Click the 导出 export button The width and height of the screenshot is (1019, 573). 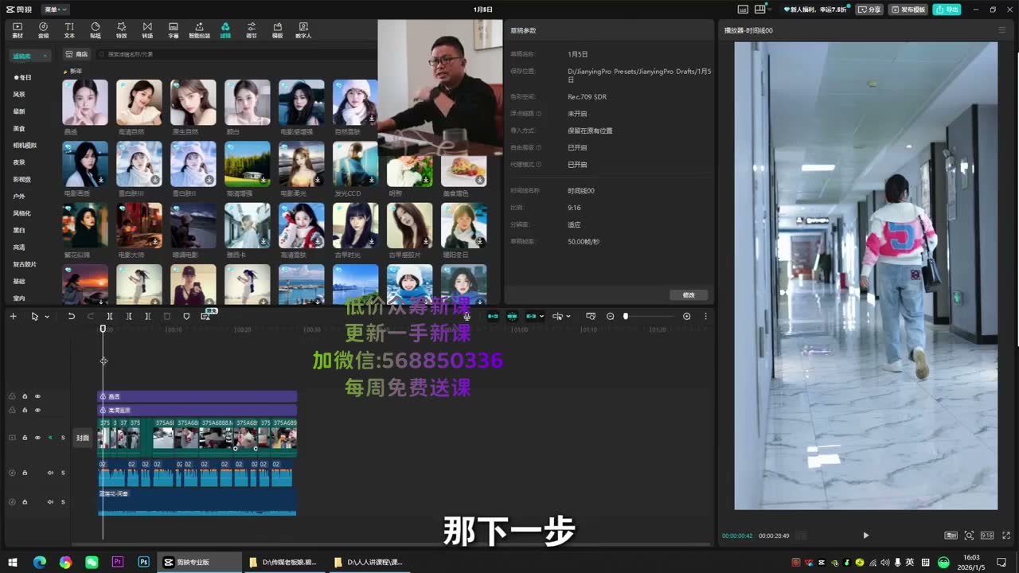tap(947, 10)
